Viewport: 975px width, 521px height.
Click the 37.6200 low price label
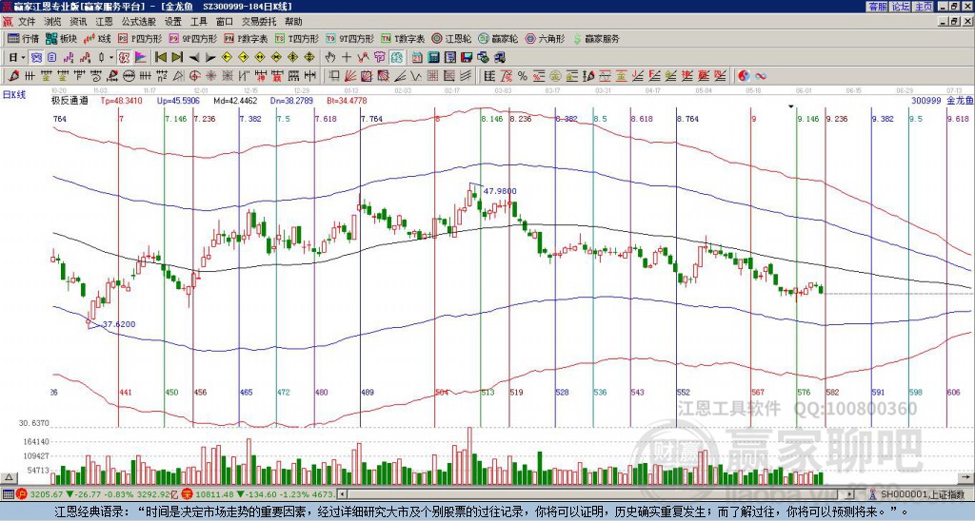118,324
